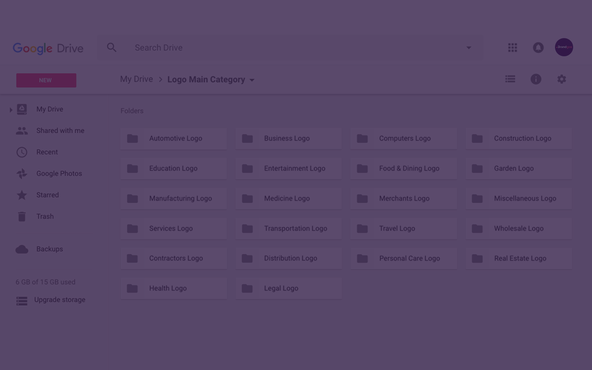This screenshot has height=370, width=592.
Task: Open the notifications bell
Action: [x=538, y=47]
